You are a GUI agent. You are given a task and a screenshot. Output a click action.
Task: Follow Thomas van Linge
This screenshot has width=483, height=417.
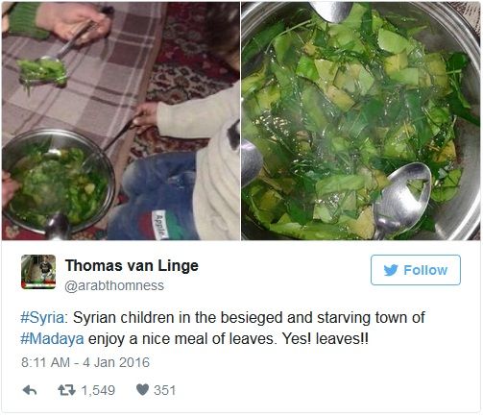(416, 270)
